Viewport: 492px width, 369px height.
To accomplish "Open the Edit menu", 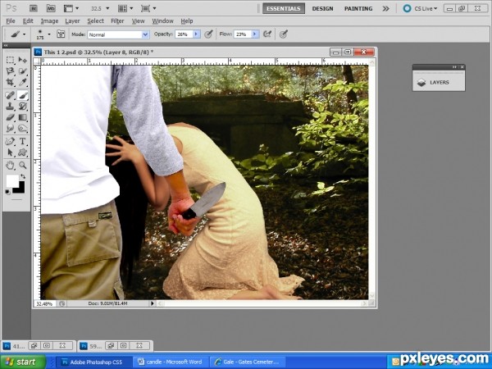I will point(28,21).
